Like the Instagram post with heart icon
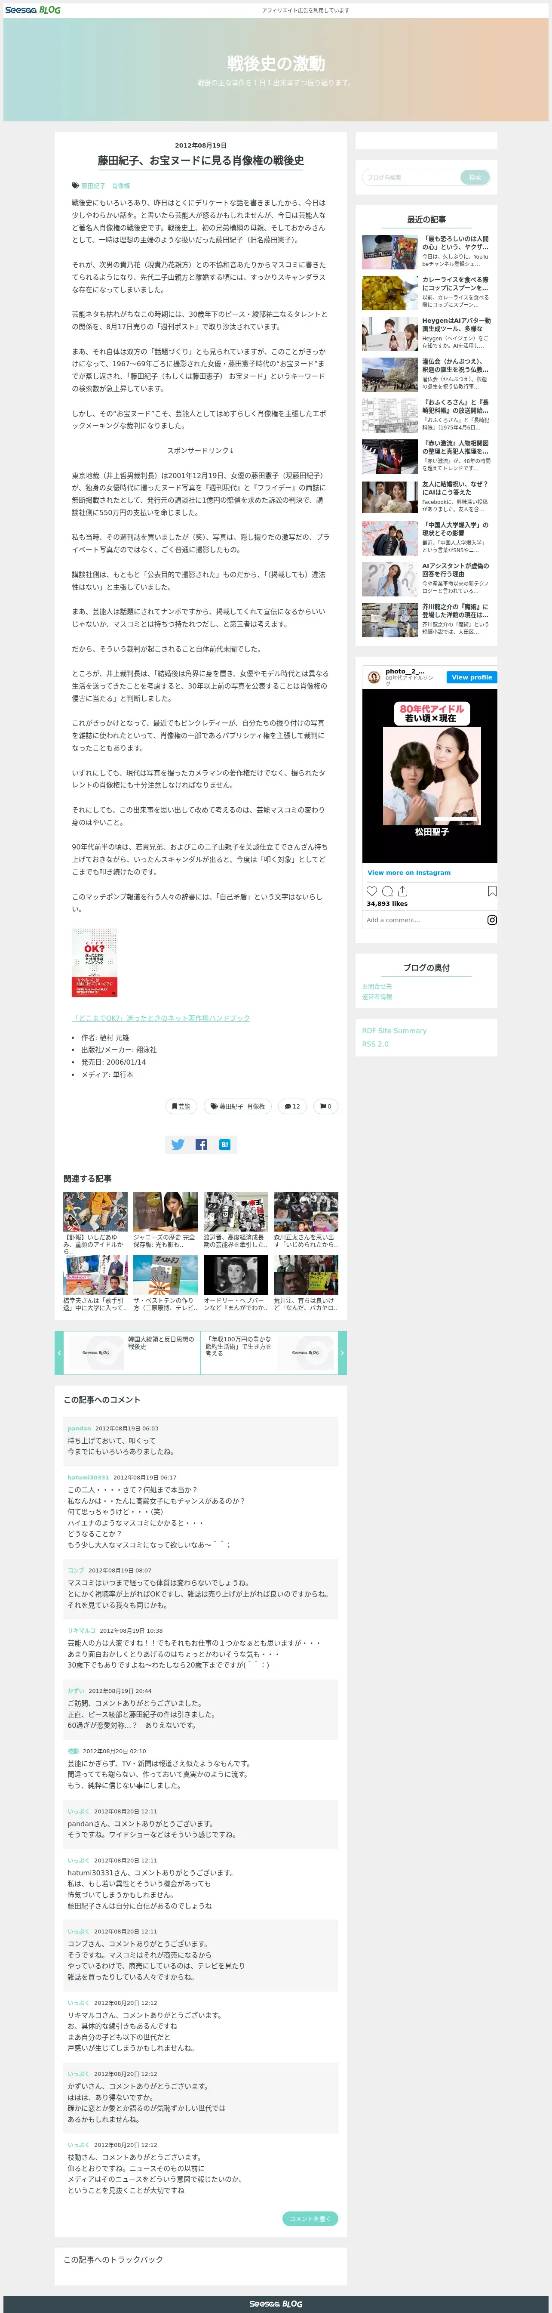 371,891
